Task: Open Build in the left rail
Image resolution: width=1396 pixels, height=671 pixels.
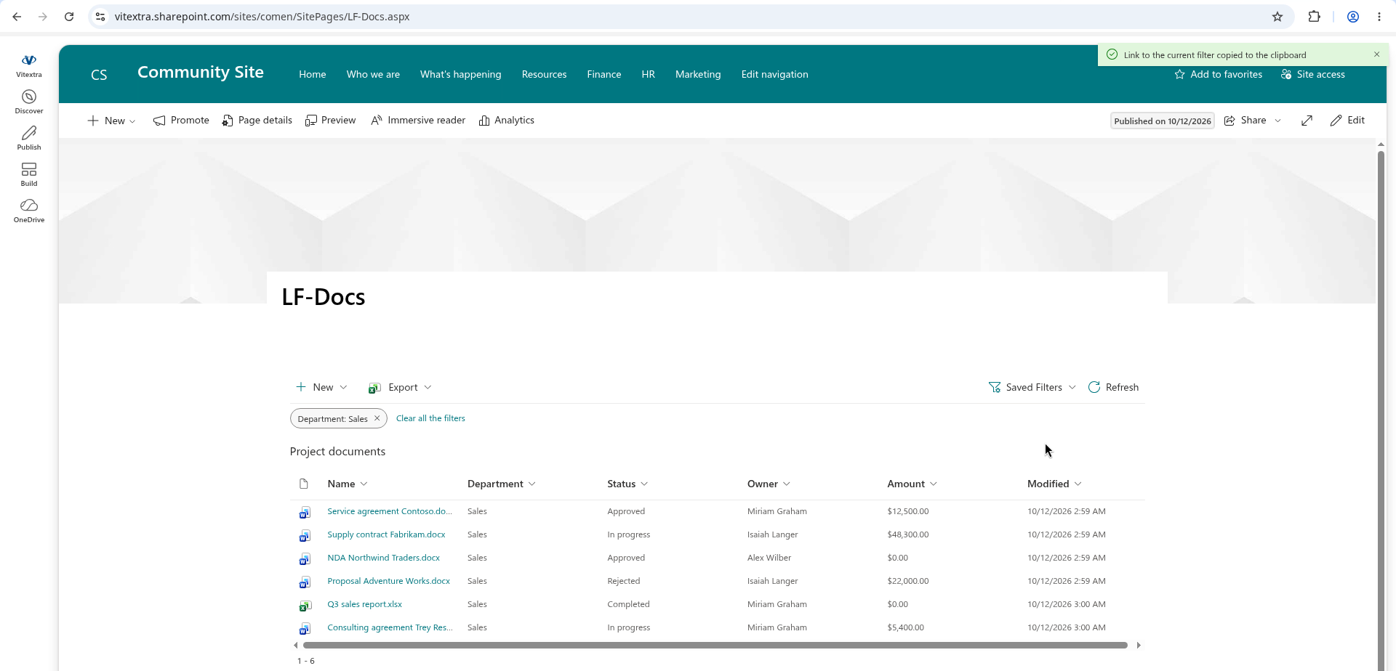Action: point(29,174)
